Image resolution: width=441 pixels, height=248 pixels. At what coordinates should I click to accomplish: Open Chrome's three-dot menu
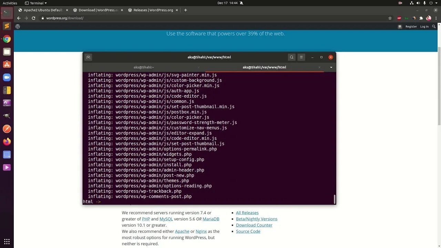pos(435,18)
